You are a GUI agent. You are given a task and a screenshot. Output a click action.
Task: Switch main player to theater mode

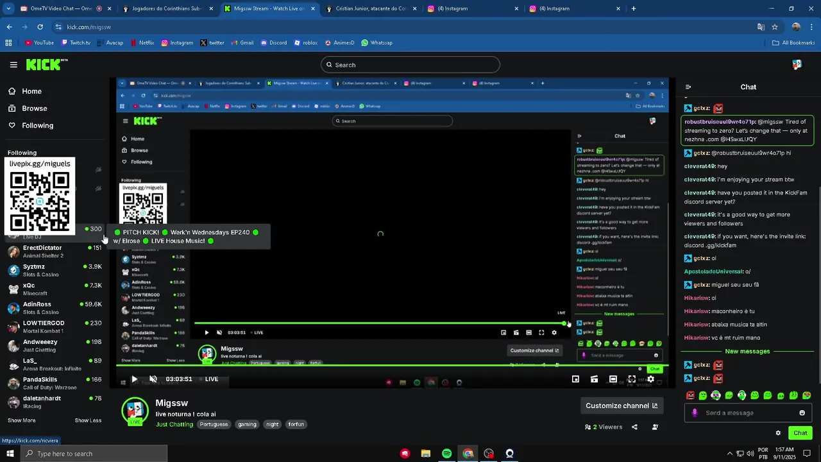[613, 379]
